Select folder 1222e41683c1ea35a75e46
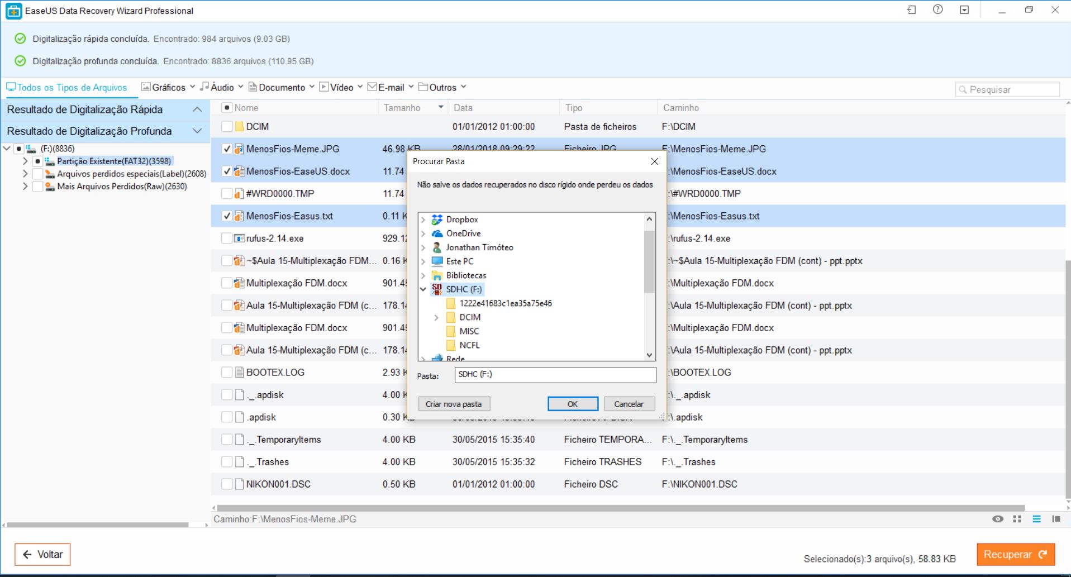The height and width of the screenshot is (577, 1071). click(x=506, y=303)
